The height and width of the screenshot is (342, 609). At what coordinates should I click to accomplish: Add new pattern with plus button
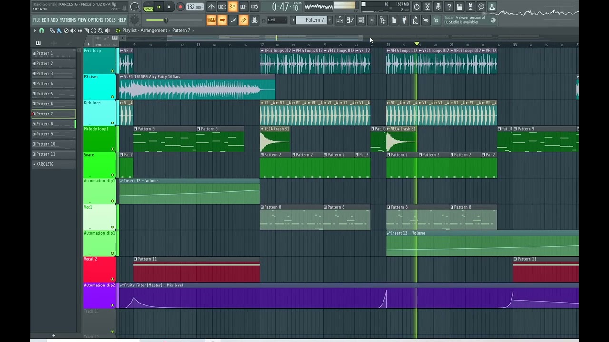(x=330, y=20)
